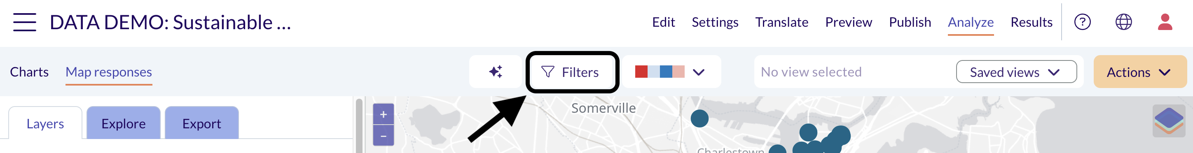
Task: Click the red color swatch in the palette
Action: pyautogui.click(x=641, y=72)
